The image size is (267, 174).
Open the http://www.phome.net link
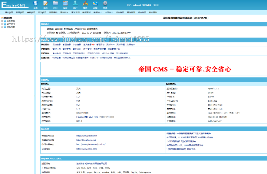(87, 136)
